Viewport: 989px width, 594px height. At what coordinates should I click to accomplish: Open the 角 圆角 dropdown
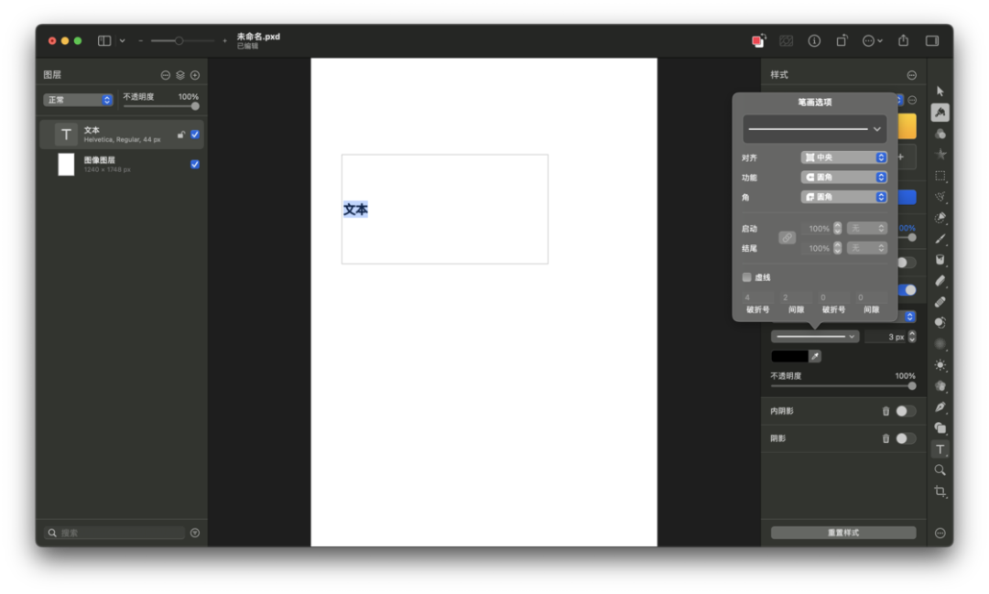pos(844,198)
